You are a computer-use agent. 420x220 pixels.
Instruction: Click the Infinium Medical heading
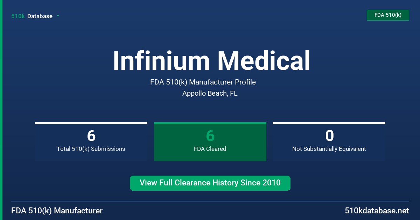pos(211,61)
